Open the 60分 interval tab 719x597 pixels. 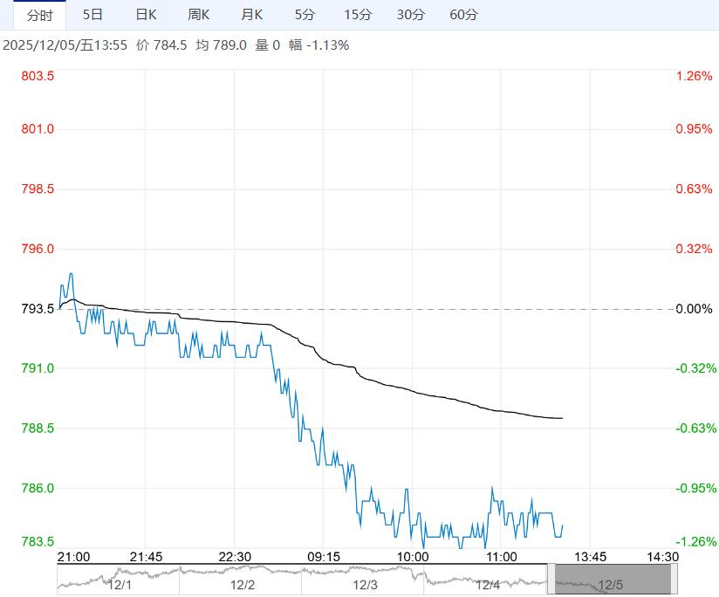(463, 15)
